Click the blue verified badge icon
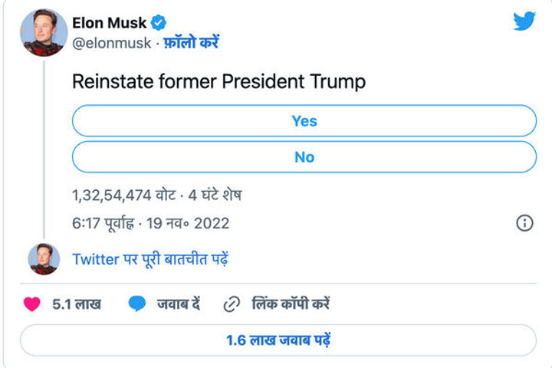 click(159, 23)
